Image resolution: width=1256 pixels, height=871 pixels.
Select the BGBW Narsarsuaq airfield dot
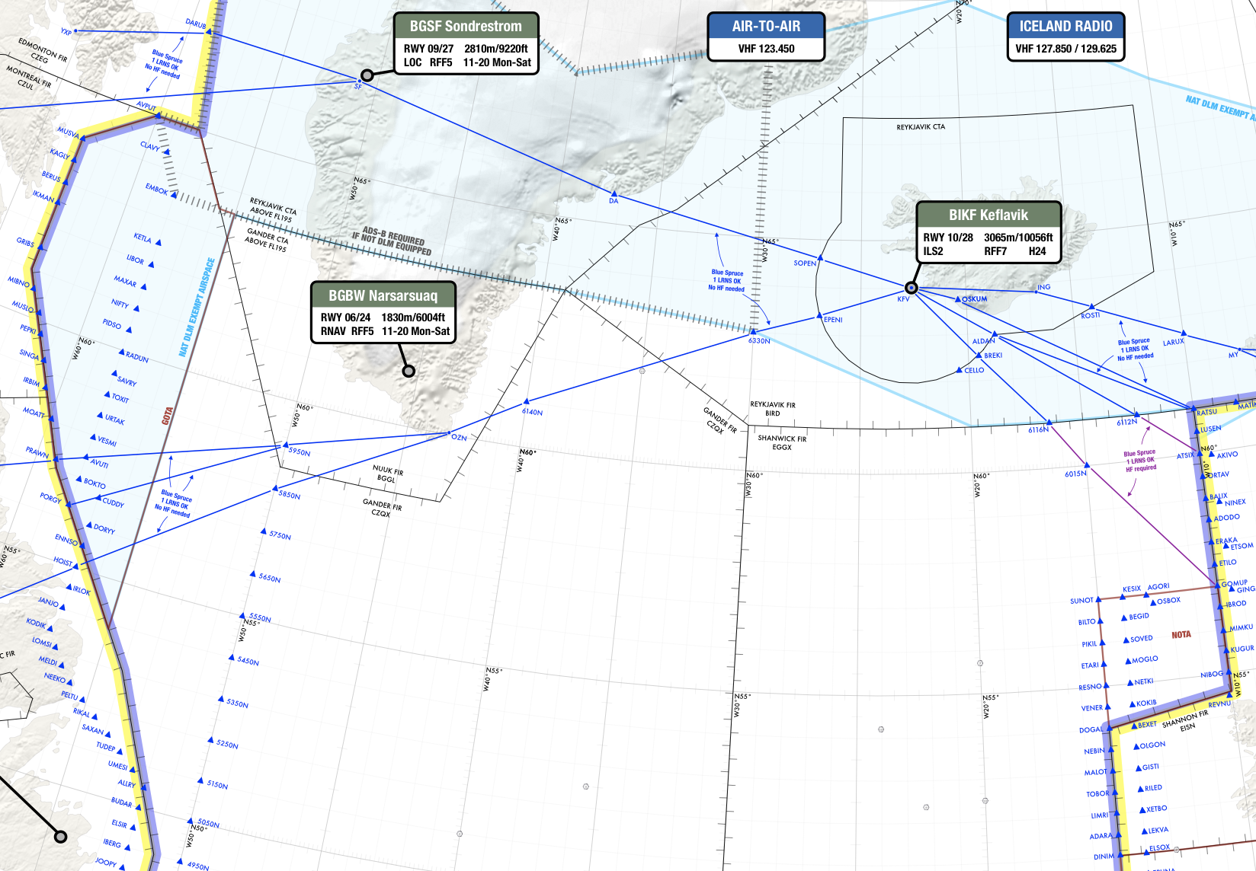coord(409,369)
